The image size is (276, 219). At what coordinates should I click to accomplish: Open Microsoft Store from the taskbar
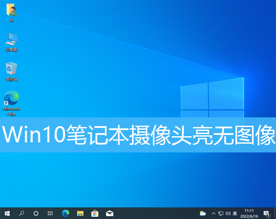(95, 213)
